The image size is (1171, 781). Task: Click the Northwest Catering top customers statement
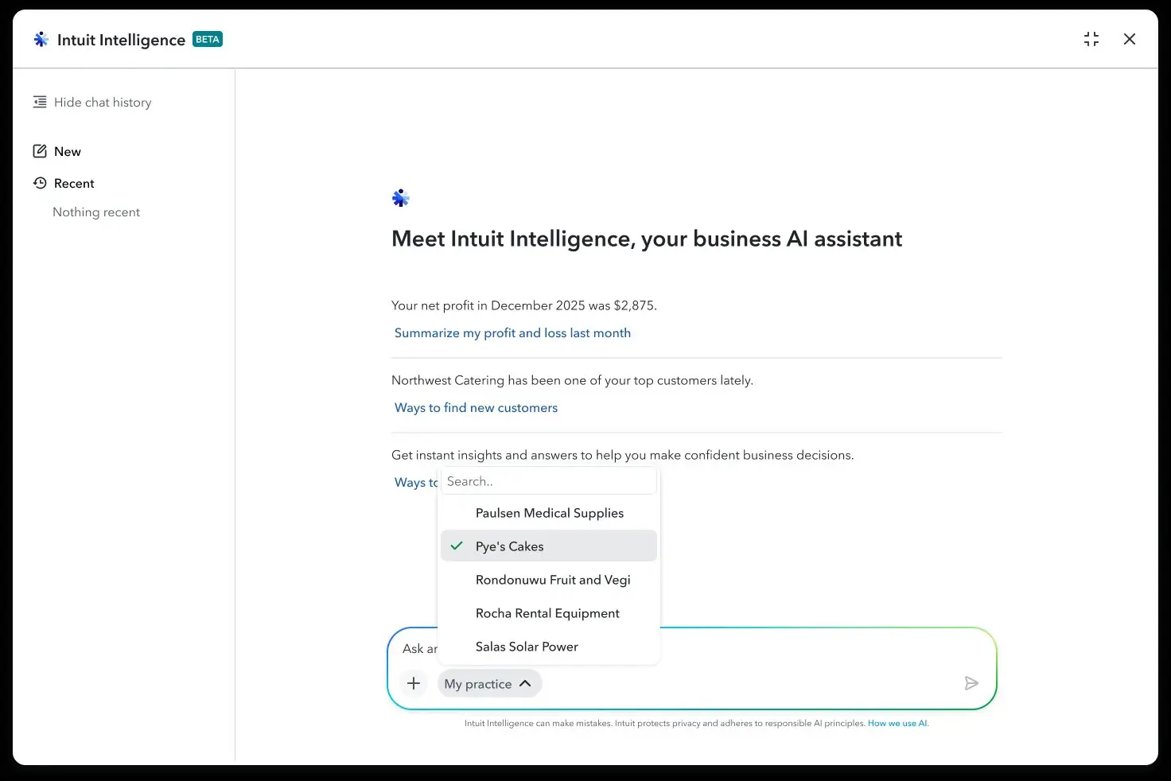(572, 380)
